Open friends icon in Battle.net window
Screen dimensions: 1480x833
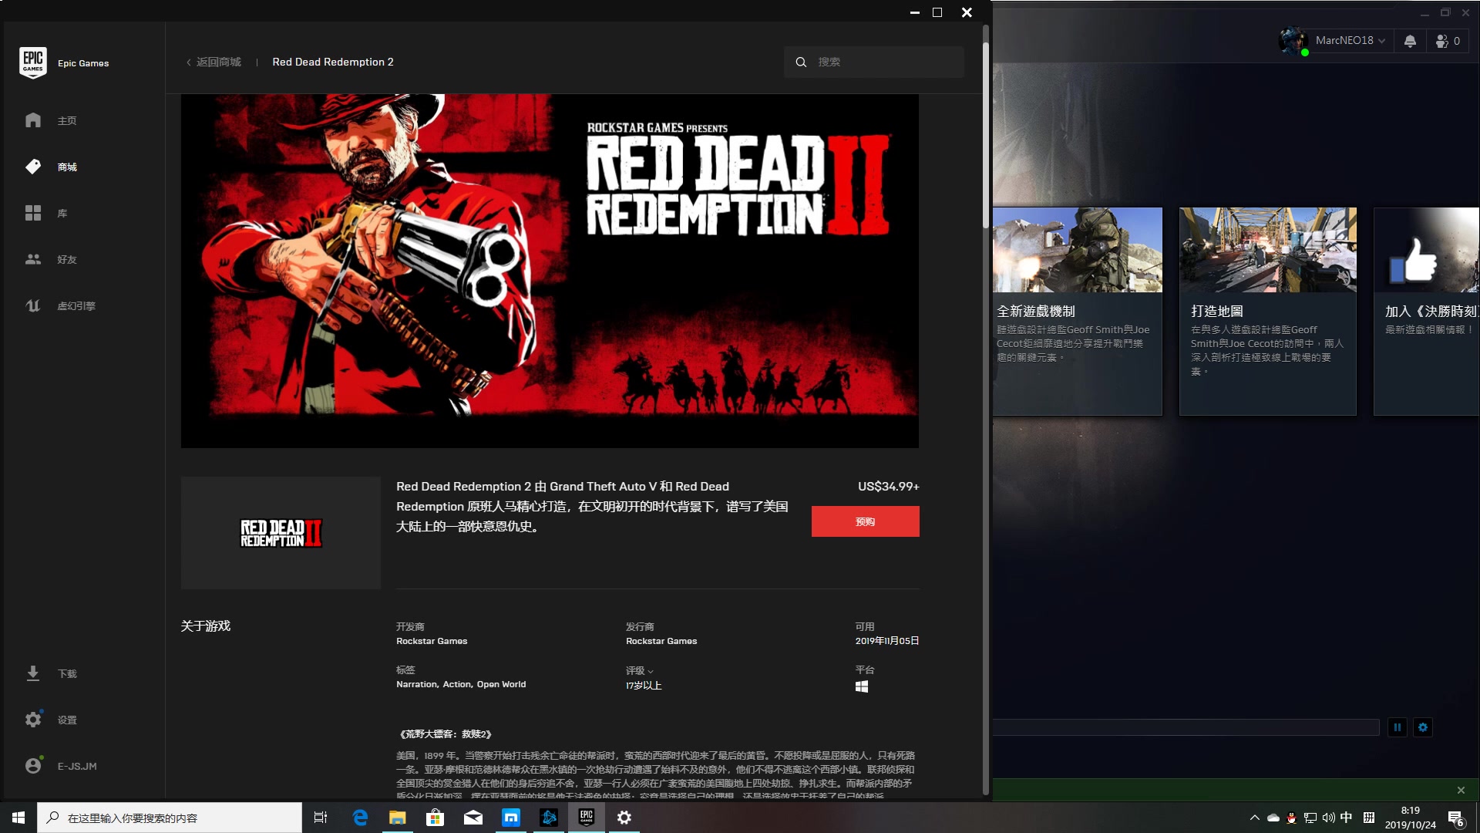tap(1442, 41)
